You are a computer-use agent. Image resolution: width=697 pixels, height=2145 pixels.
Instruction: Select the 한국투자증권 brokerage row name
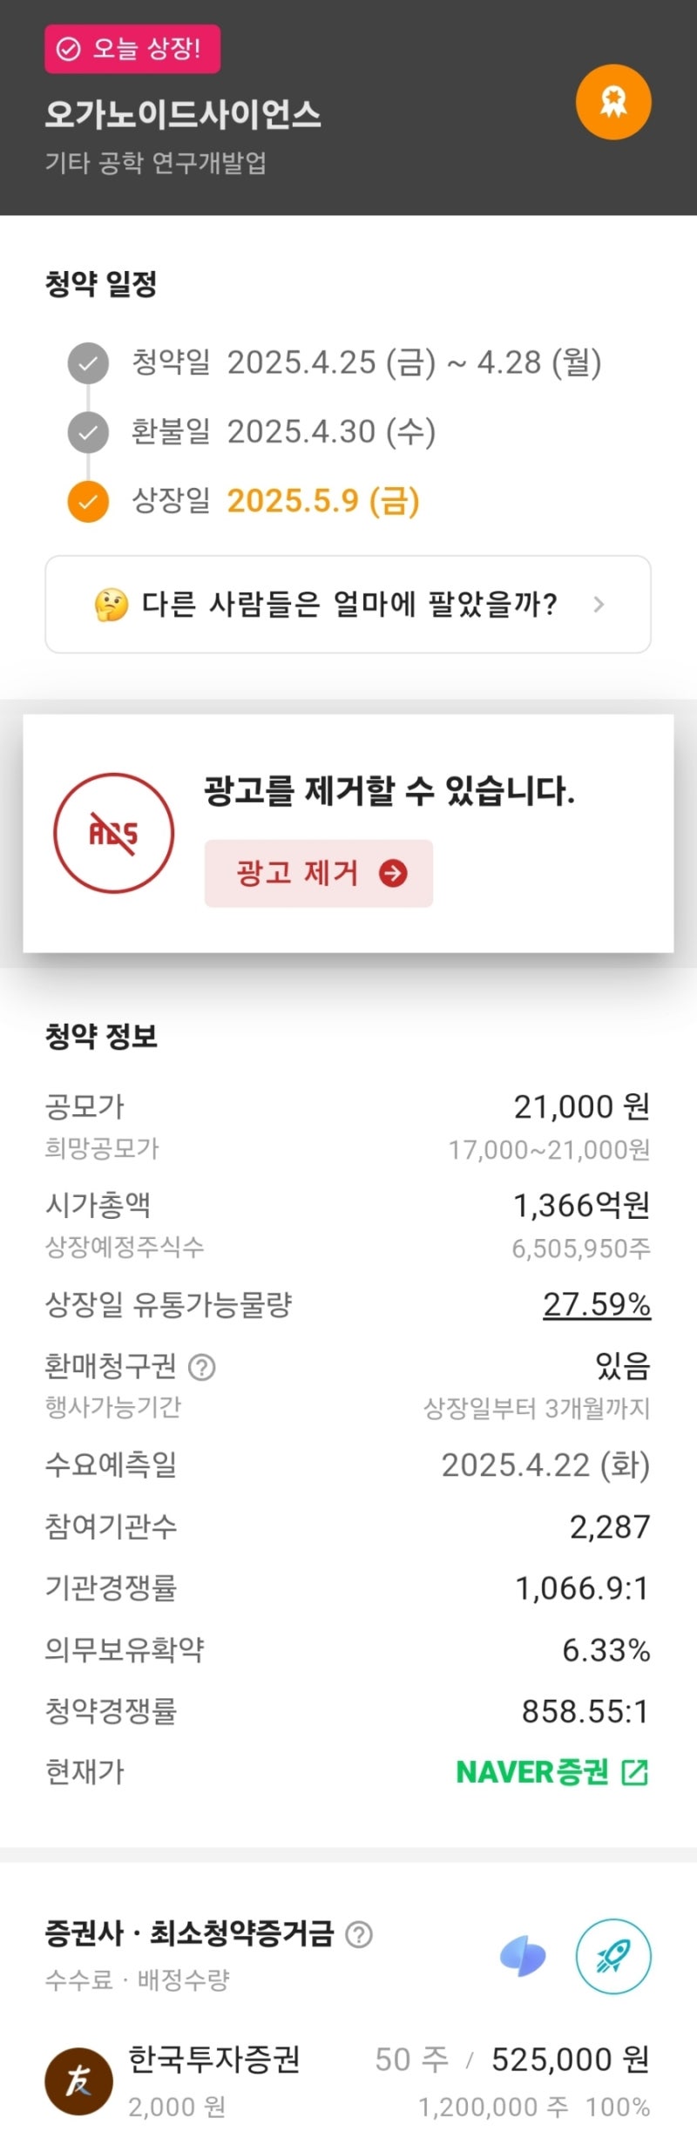pyautogui.click(x=214, y=2059)
